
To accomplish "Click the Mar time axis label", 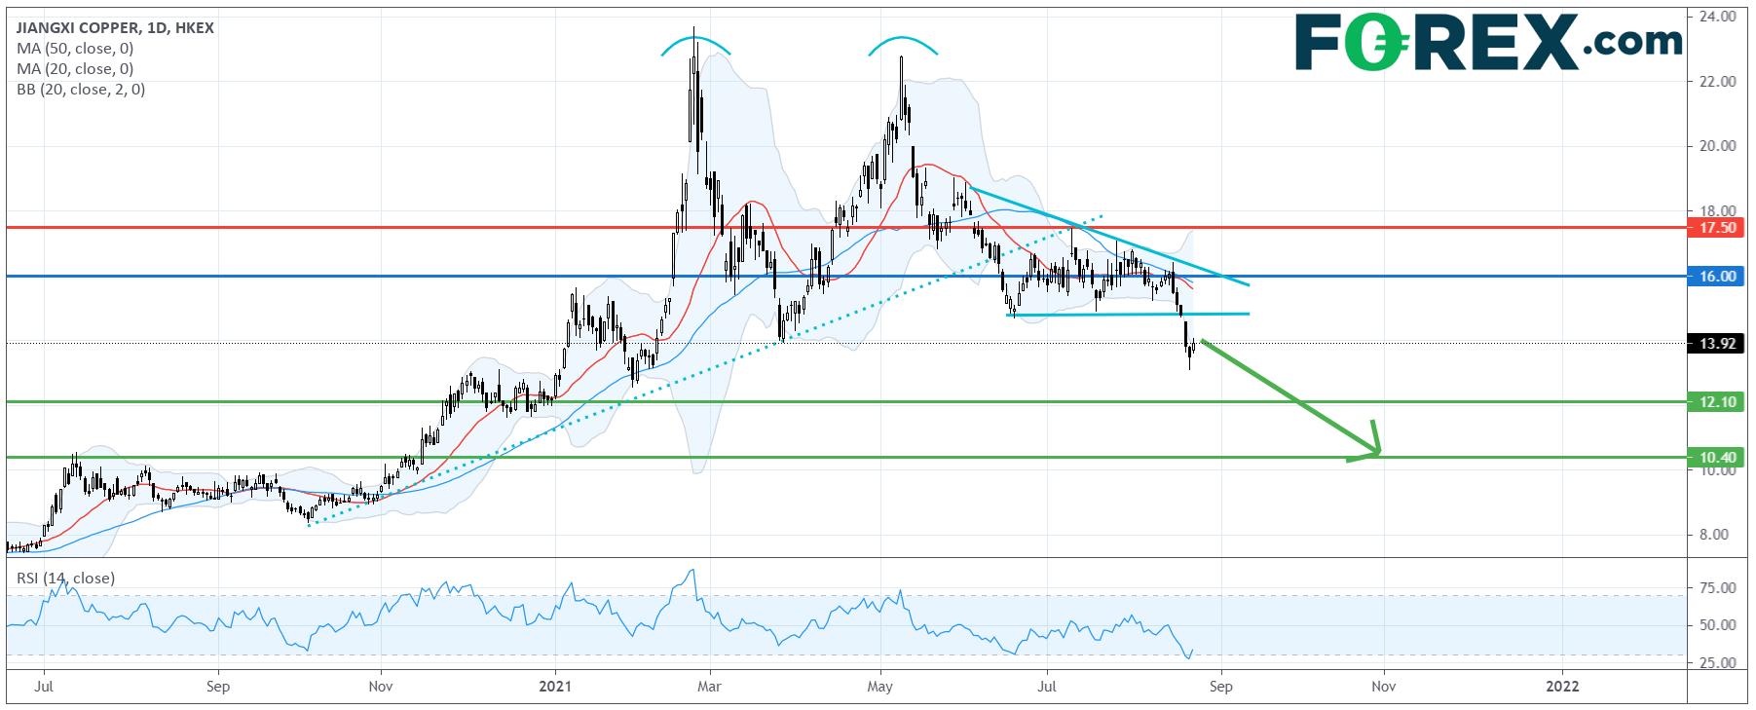I will point(710,686).
